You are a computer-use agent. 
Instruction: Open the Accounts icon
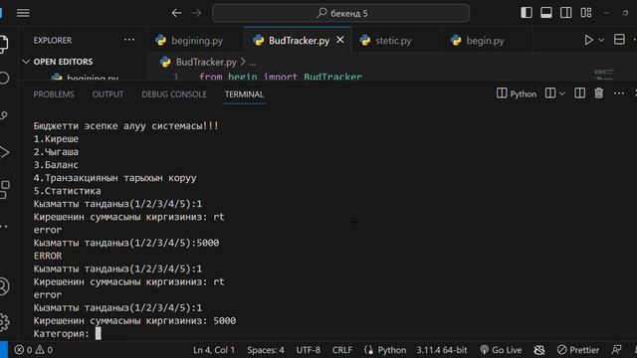coord(4,286)
